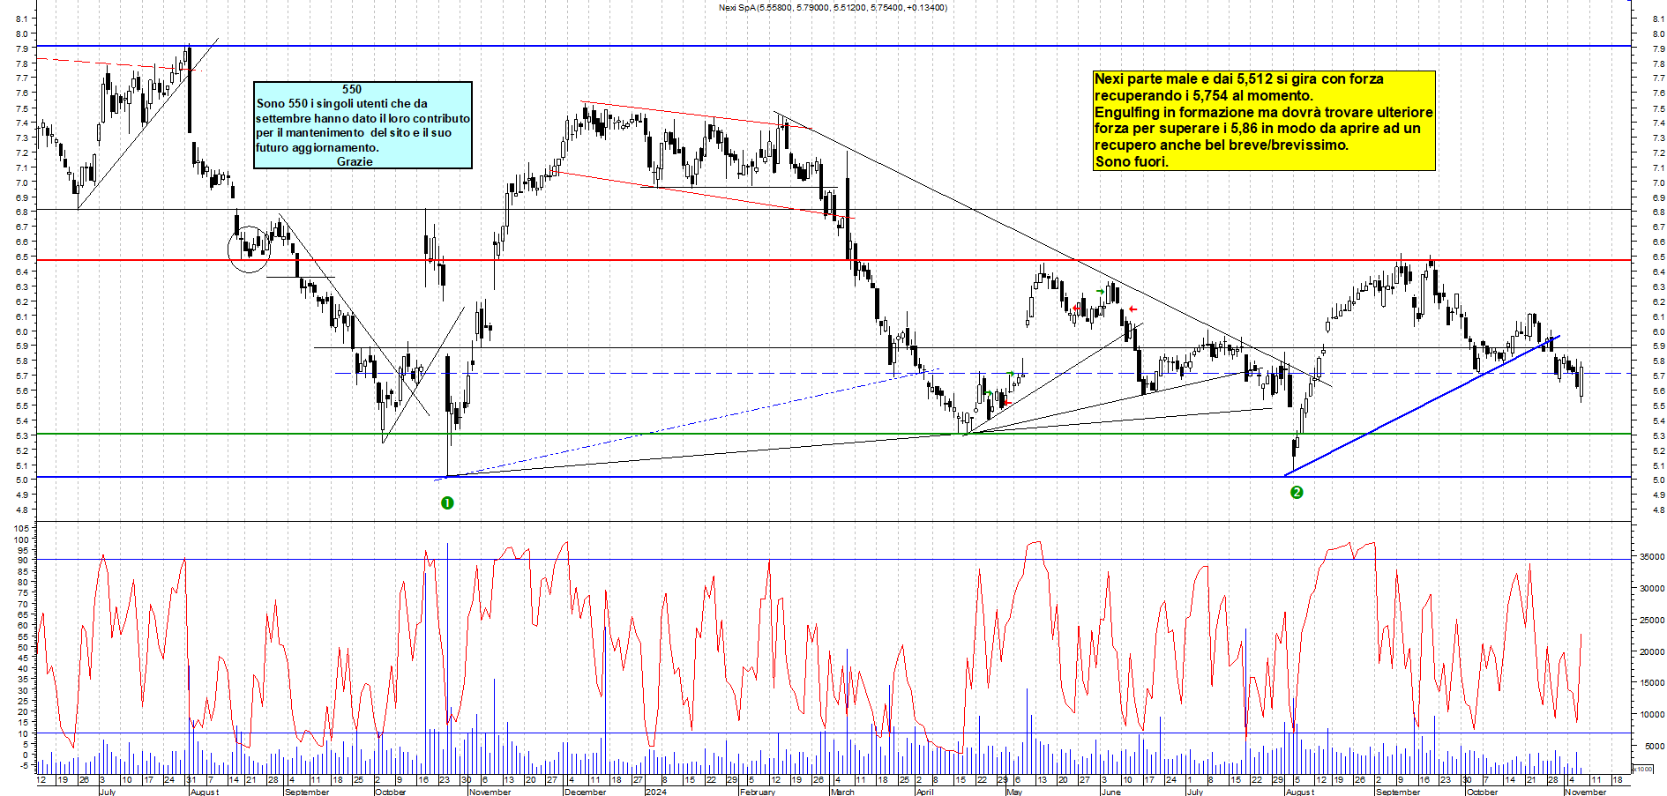
Task: Click the March month label
Action: tap(842, 792)
